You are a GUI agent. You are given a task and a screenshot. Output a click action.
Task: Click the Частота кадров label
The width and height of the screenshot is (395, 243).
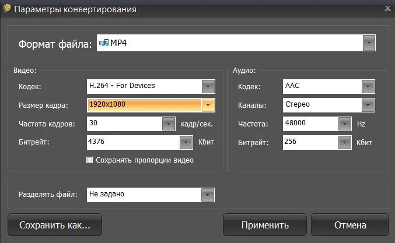click(47, 124)
